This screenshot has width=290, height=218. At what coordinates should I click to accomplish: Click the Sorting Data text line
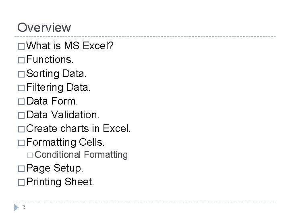[56, 74]
